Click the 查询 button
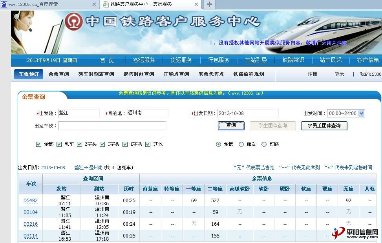Image resolution: width=382 pixels, height=243 pixels. coord(231,126)
